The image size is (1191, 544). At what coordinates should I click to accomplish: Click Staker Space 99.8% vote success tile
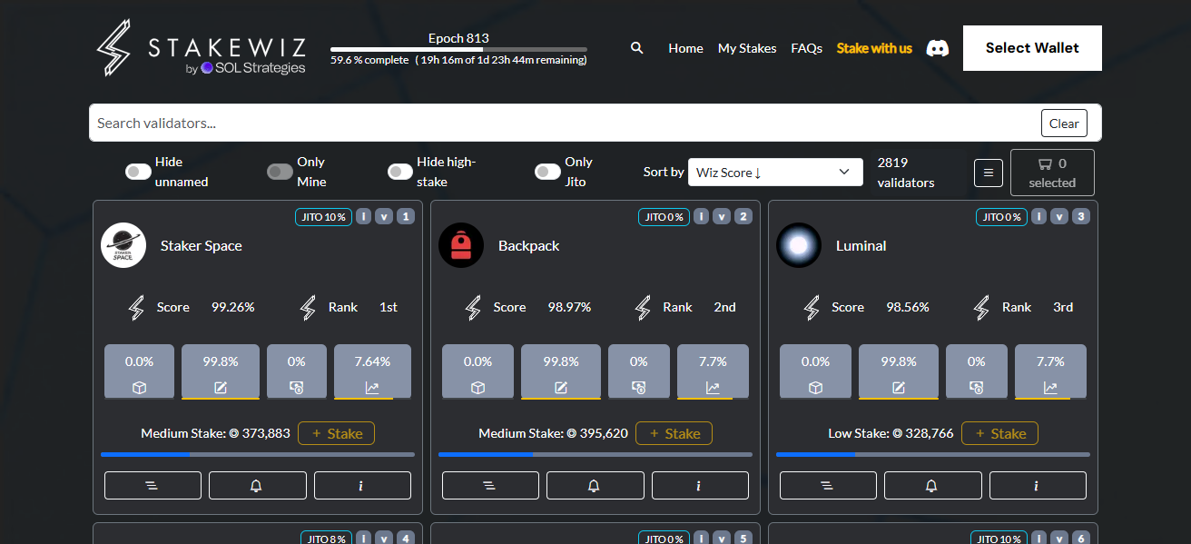click(221, 371)
